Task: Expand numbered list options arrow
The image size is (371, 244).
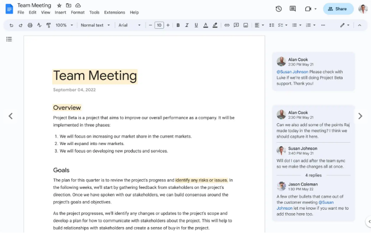Action: point(314,25)
